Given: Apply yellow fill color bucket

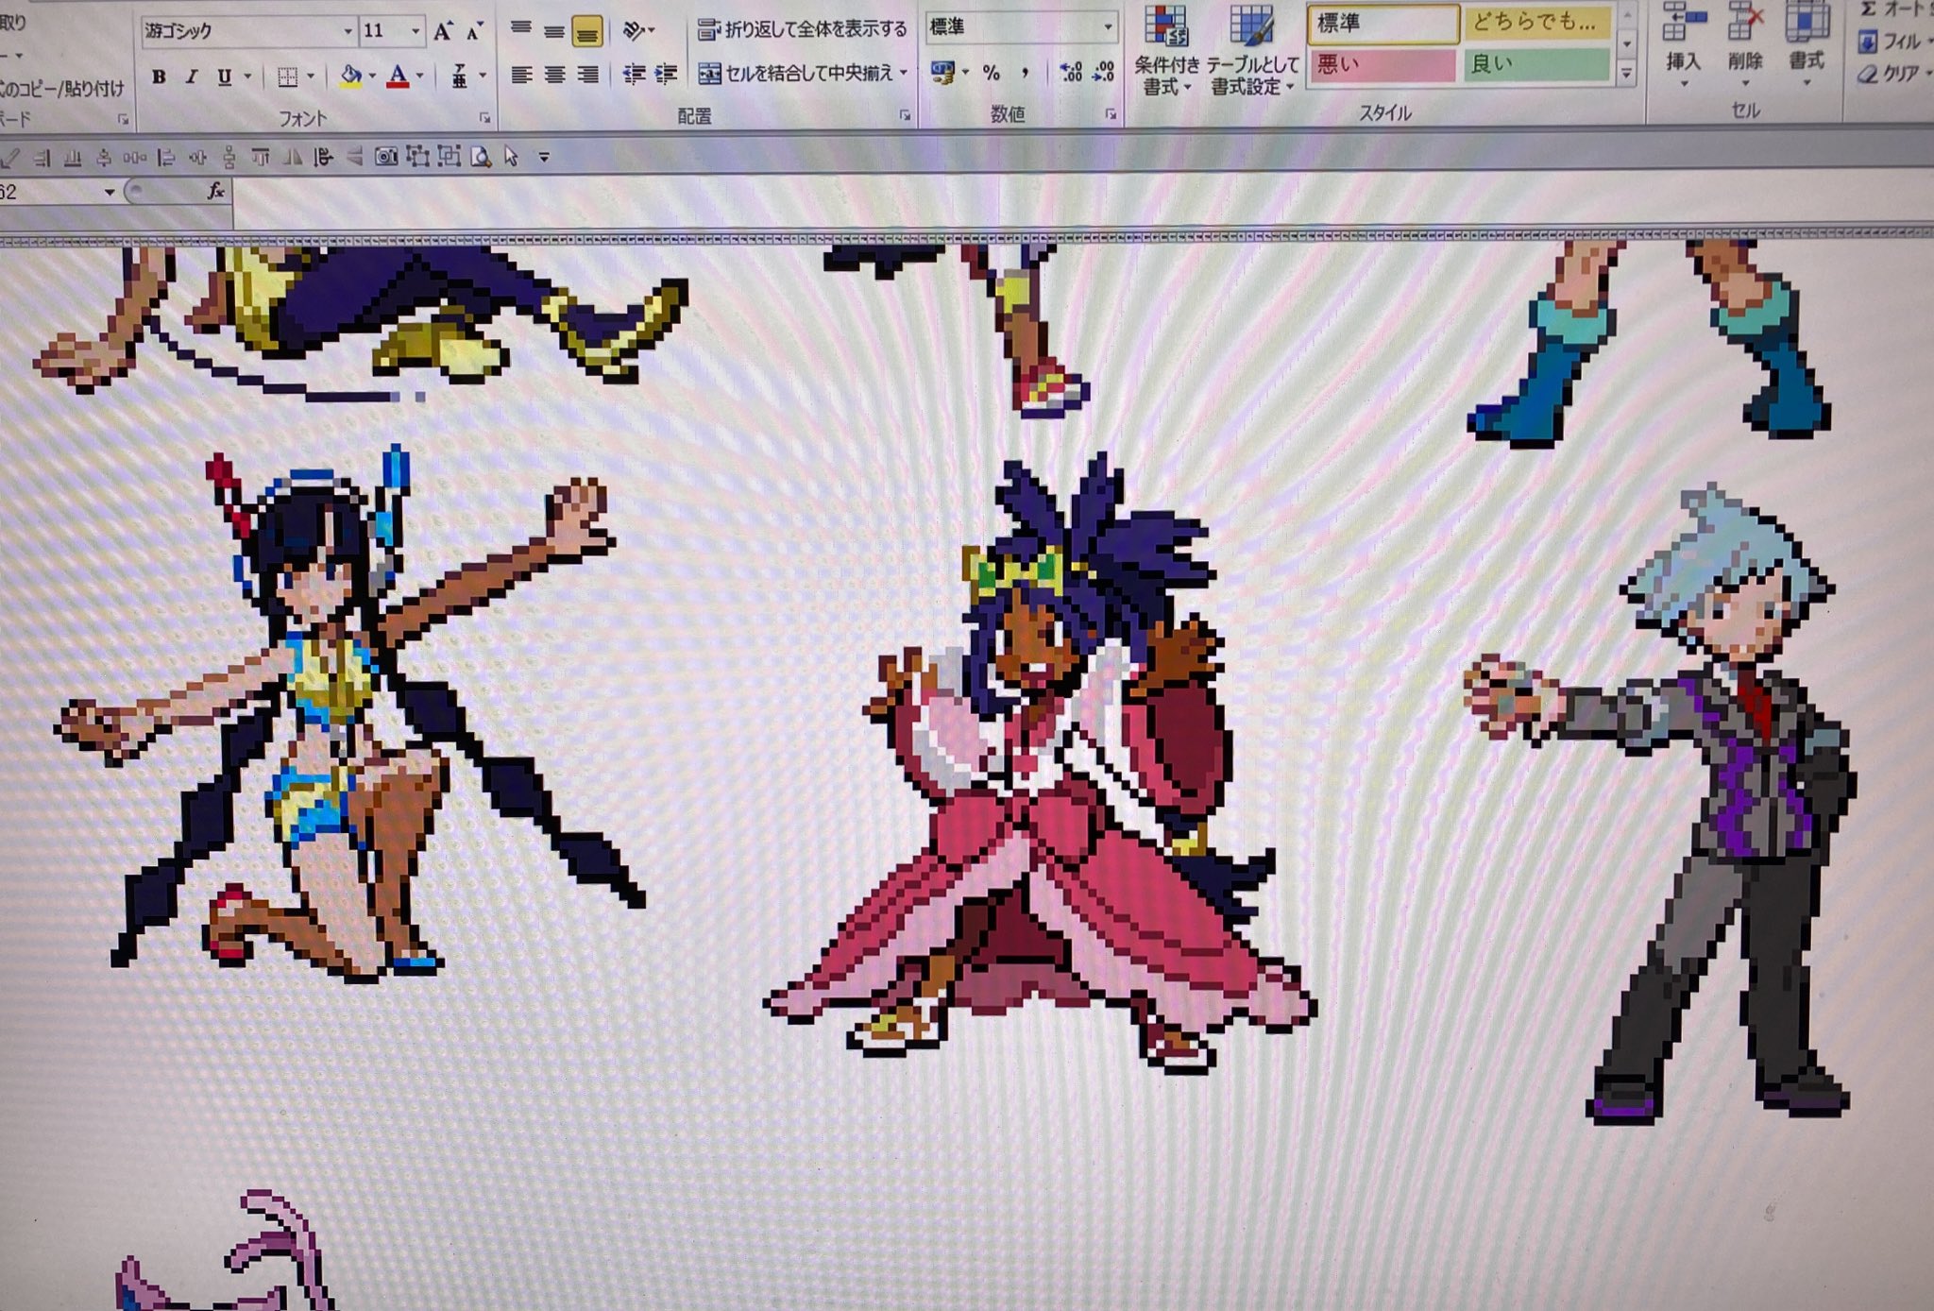Looking at the screenshot, I should 350,76.
